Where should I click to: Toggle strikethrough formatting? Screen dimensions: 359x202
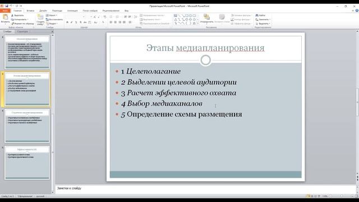tap(85, 22)
